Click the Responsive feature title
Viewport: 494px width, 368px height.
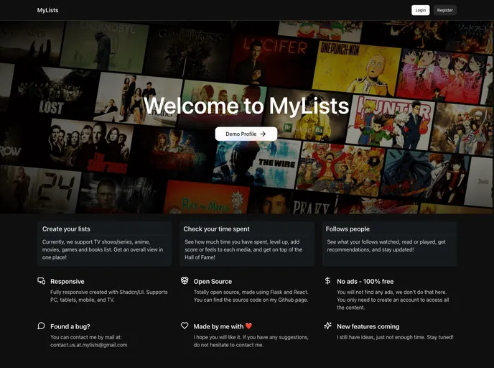click(67, 281)
